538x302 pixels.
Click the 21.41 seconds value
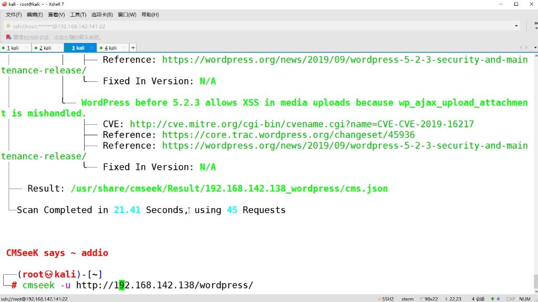click(x=127, y=210)
